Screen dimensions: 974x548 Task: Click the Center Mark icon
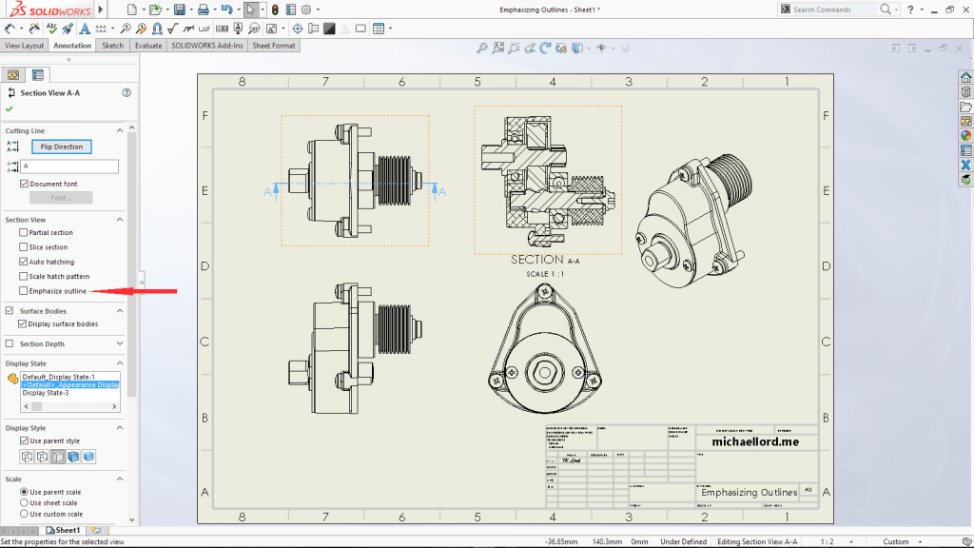298,29
